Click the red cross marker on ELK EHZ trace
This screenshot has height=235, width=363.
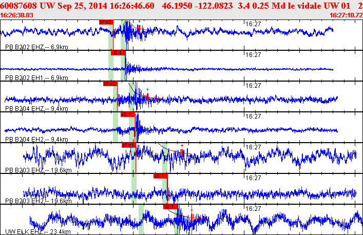(192, 209)
